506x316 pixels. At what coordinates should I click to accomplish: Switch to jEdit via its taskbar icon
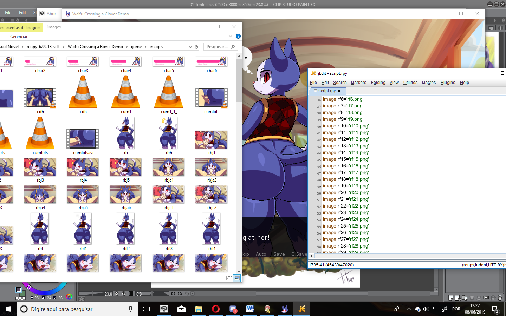tap(302, 309)
